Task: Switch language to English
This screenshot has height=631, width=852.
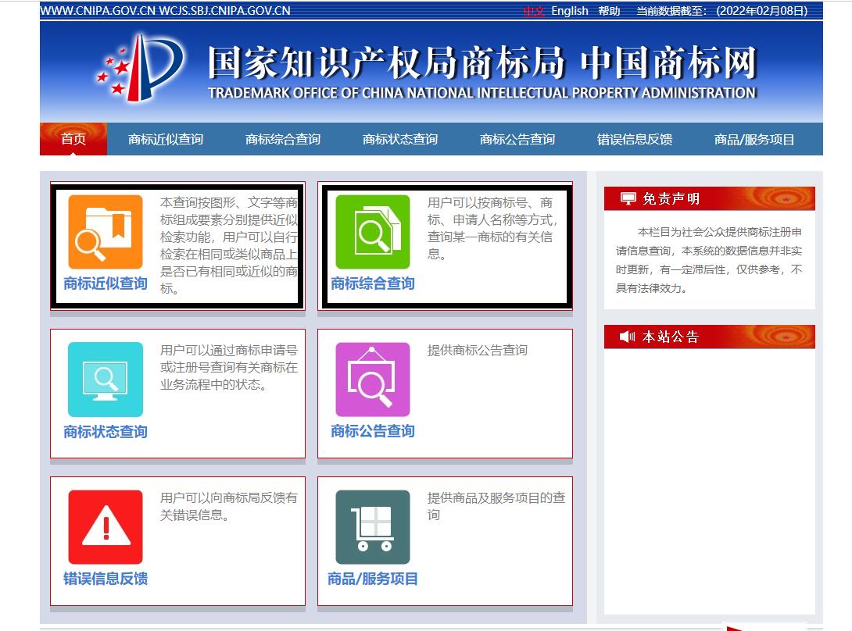Action: [x=570, y=11]
